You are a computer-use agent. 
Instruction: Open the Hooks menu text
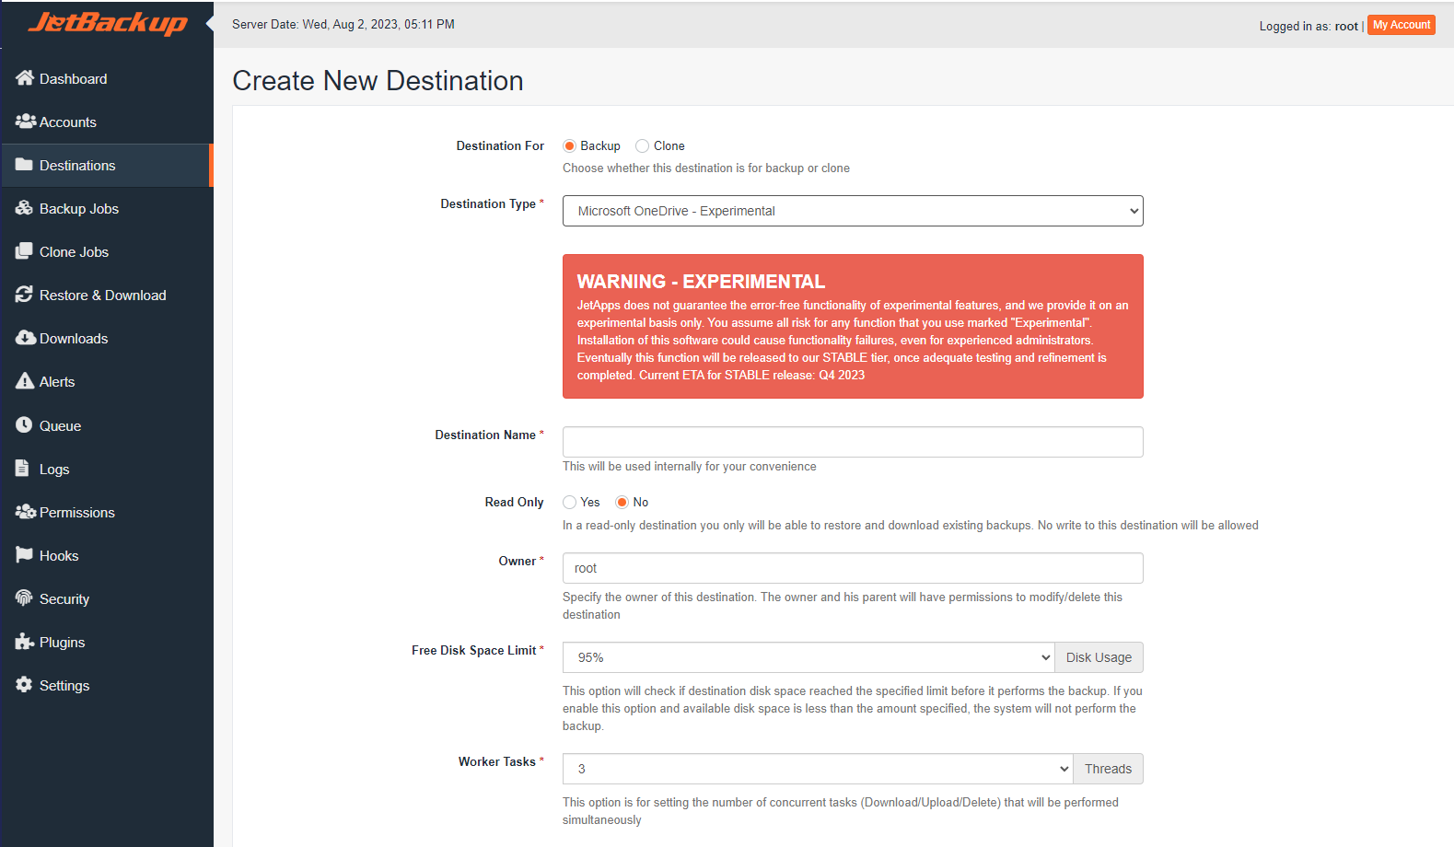pos(59,555)
